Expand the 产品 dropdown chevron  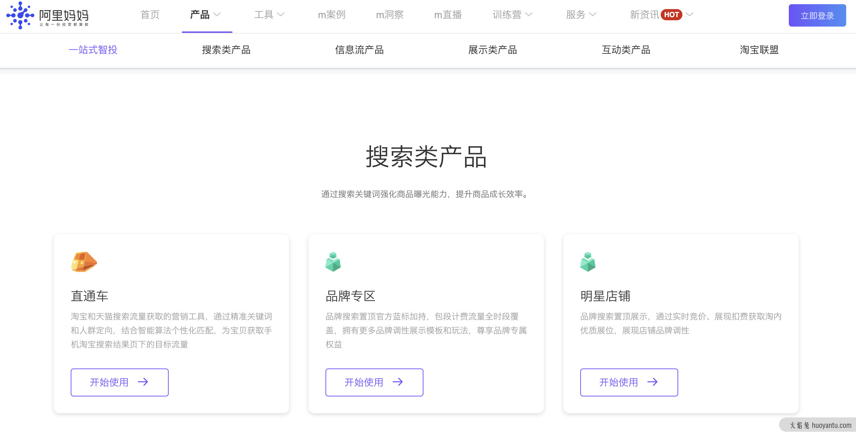[x=217, y=15]
